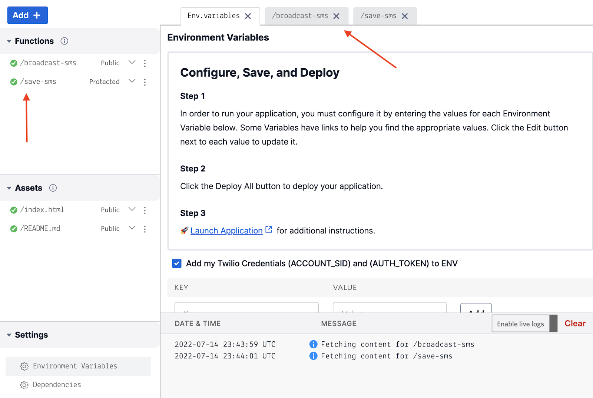
Task: Clear the log messages
Action: pos(575,324)
